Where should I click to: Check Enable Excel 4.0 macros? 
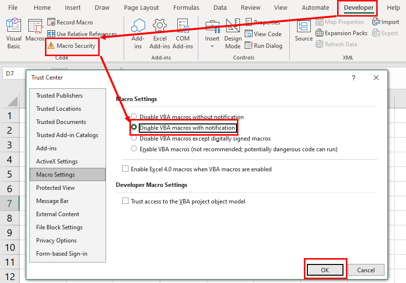coord(197,169)
